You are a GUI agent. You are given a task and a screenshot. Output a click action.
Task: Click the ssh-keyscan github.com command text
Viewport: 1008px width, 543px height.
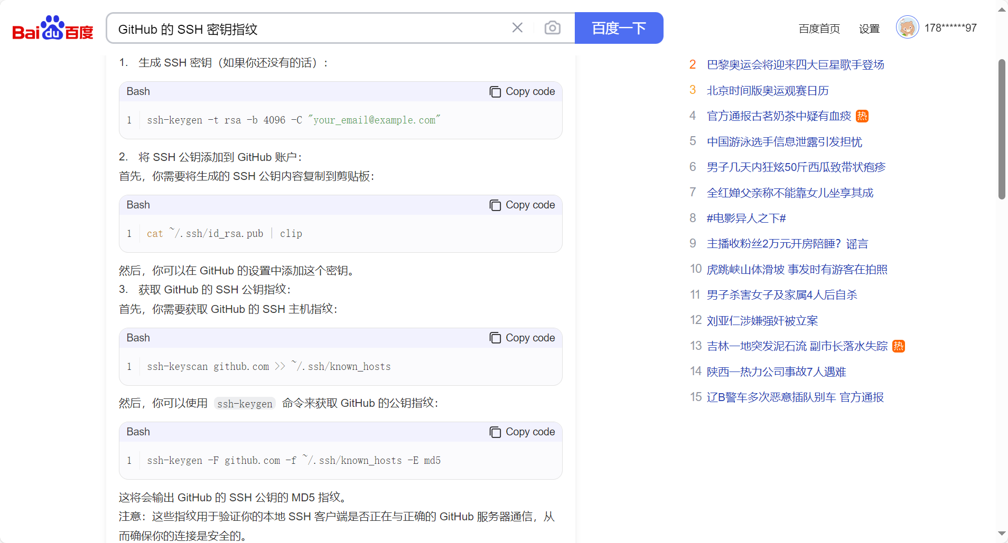[x=269, y=366]
